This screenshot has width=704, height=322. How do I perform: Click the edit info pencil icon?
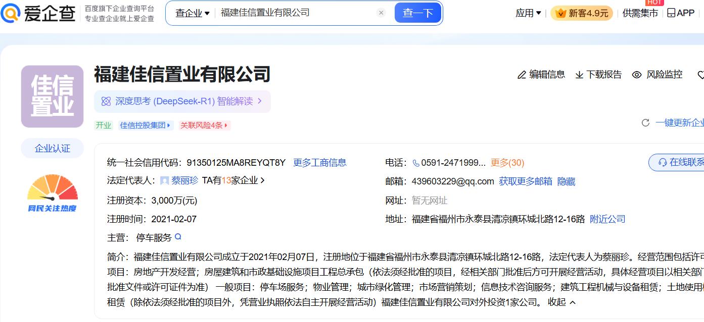pos(522,75)
